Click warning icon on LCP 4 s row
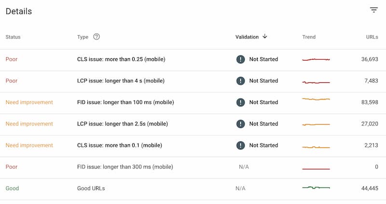 coord(240,81)
